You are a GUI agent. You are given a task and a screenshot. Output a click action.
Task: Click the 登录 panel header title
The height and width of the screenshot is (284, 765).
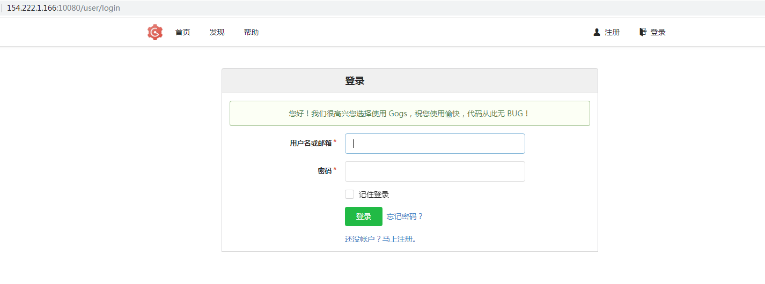pos(355,81)
